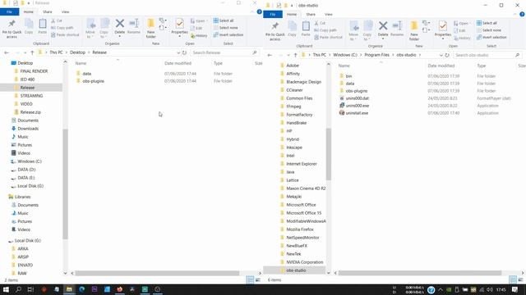Switch to large icons view in Release window
The height and width of the screenshot is (295, 526).
click(x=257, y=280)
